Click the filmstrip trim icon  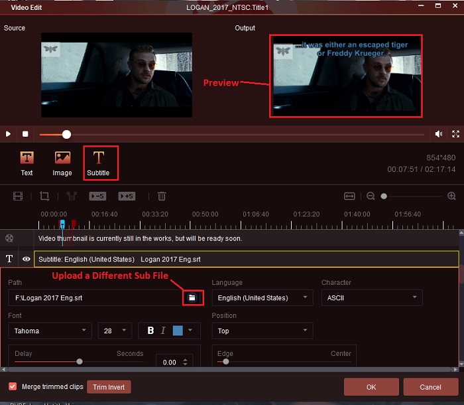18,197
